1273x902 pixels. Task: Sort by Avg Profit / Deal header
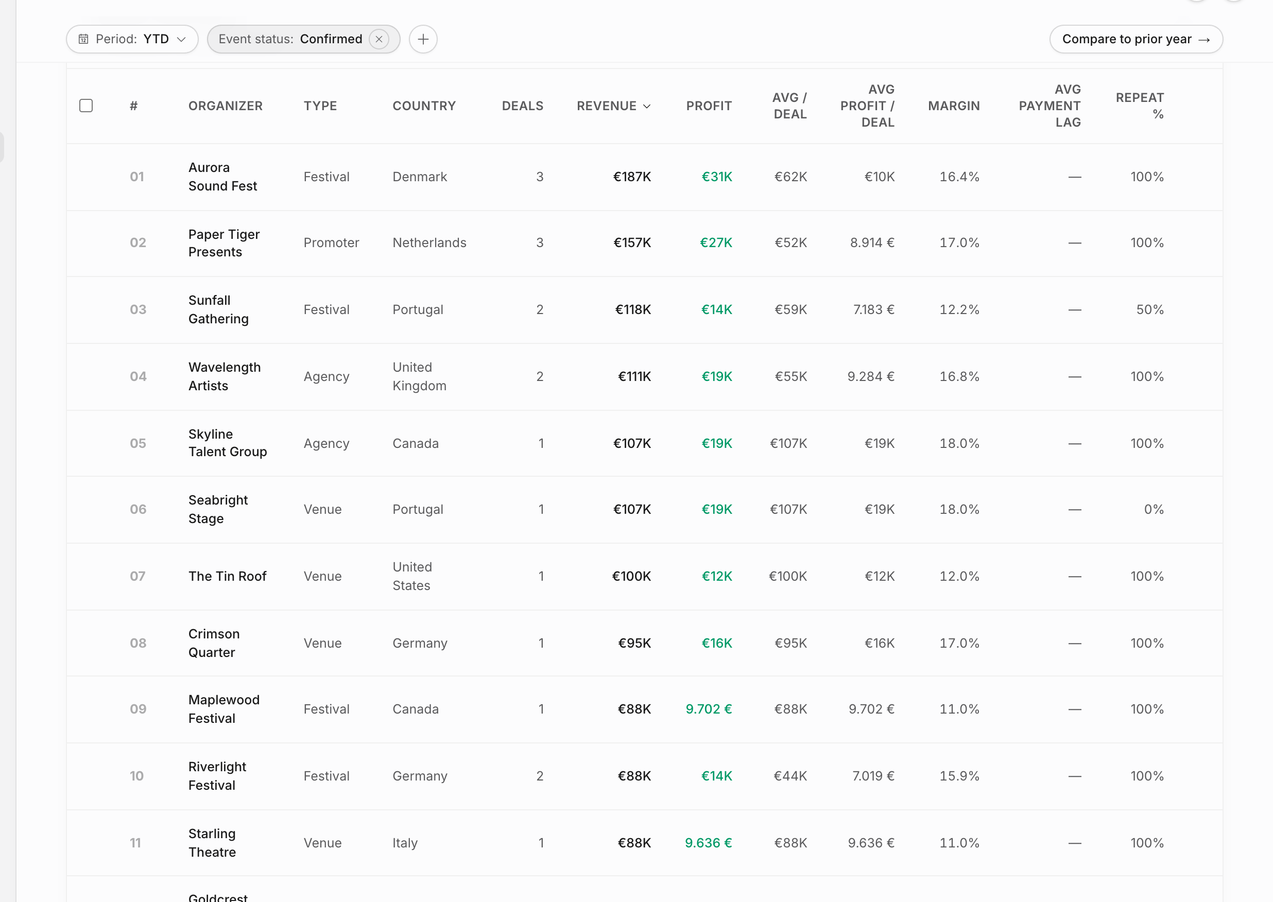[867, 106]
